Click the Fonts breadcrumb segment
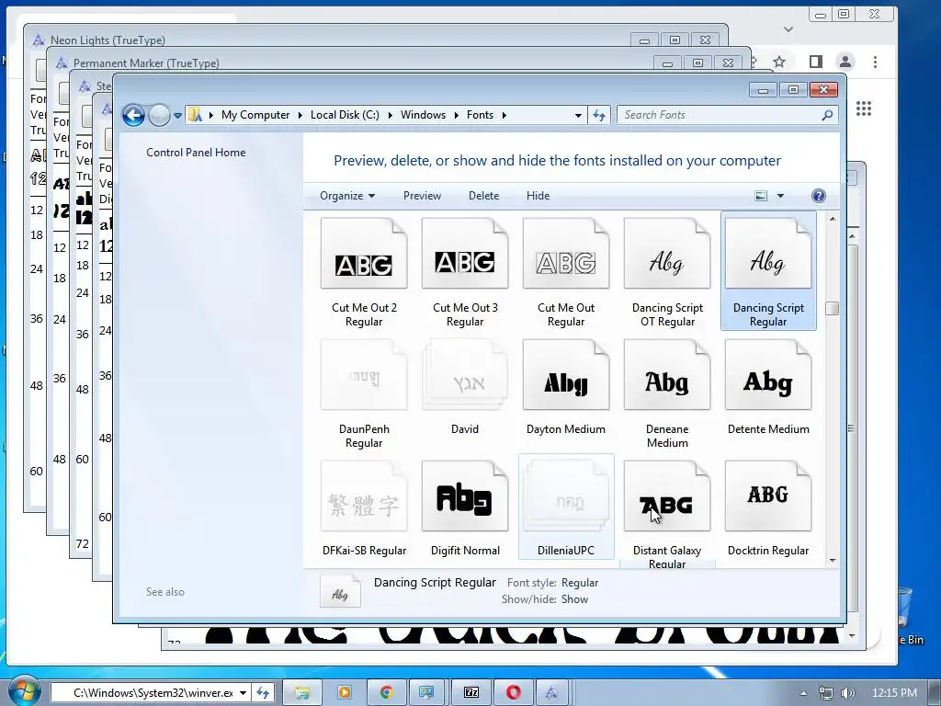The image size is (941, 706). coord(480,115)
